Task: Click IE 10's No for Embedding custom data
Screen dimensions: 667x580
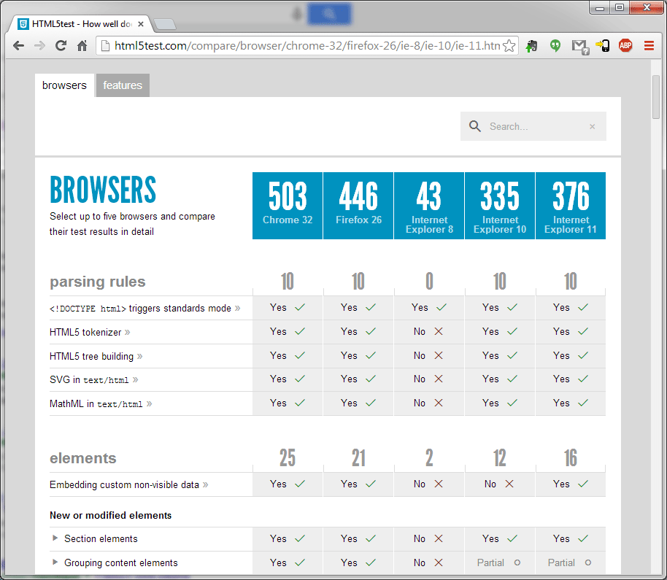Action: [x=499, y=484]
